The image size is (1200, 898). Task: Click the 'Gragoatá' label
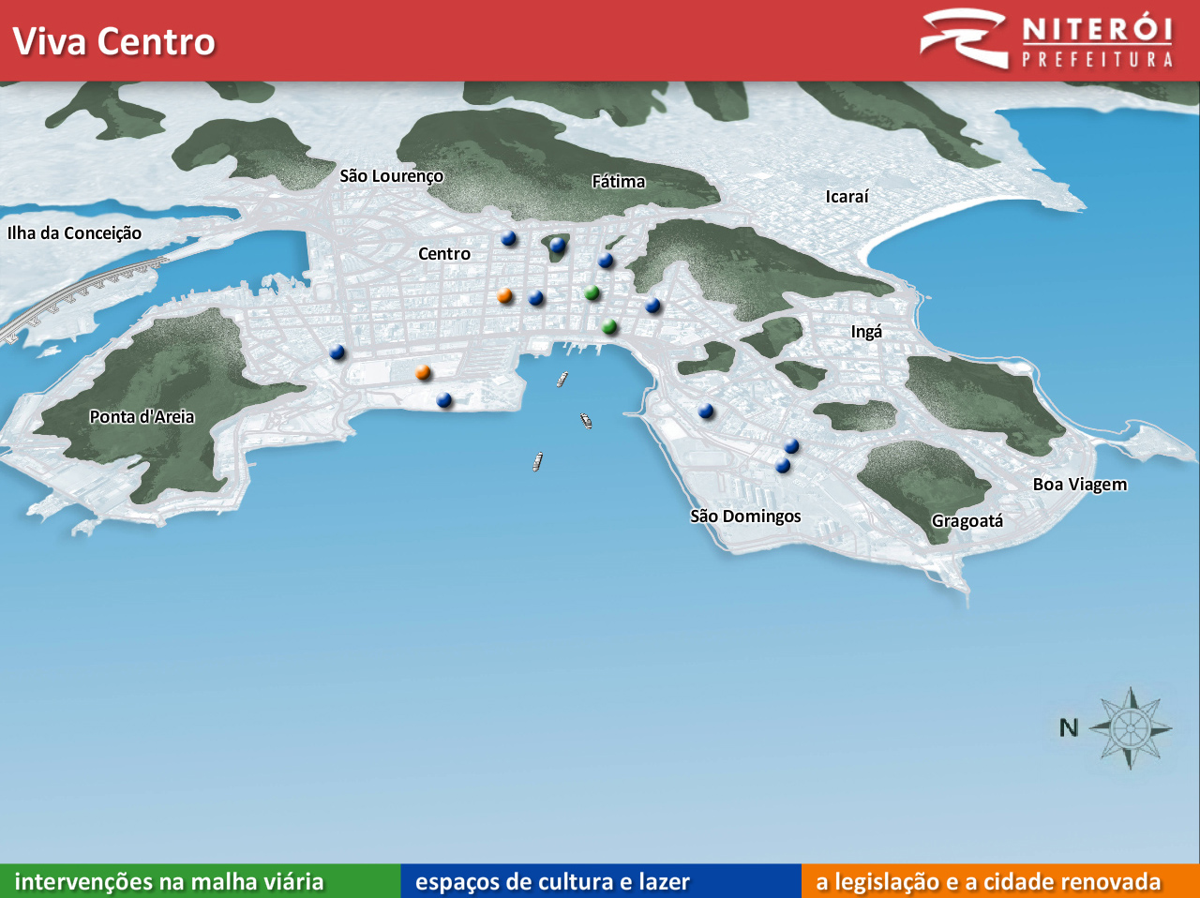pos(967,521)
